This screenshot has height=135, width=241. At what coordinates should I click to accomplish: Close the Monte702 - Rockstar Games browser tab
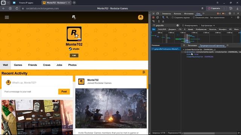click(69, 3)
